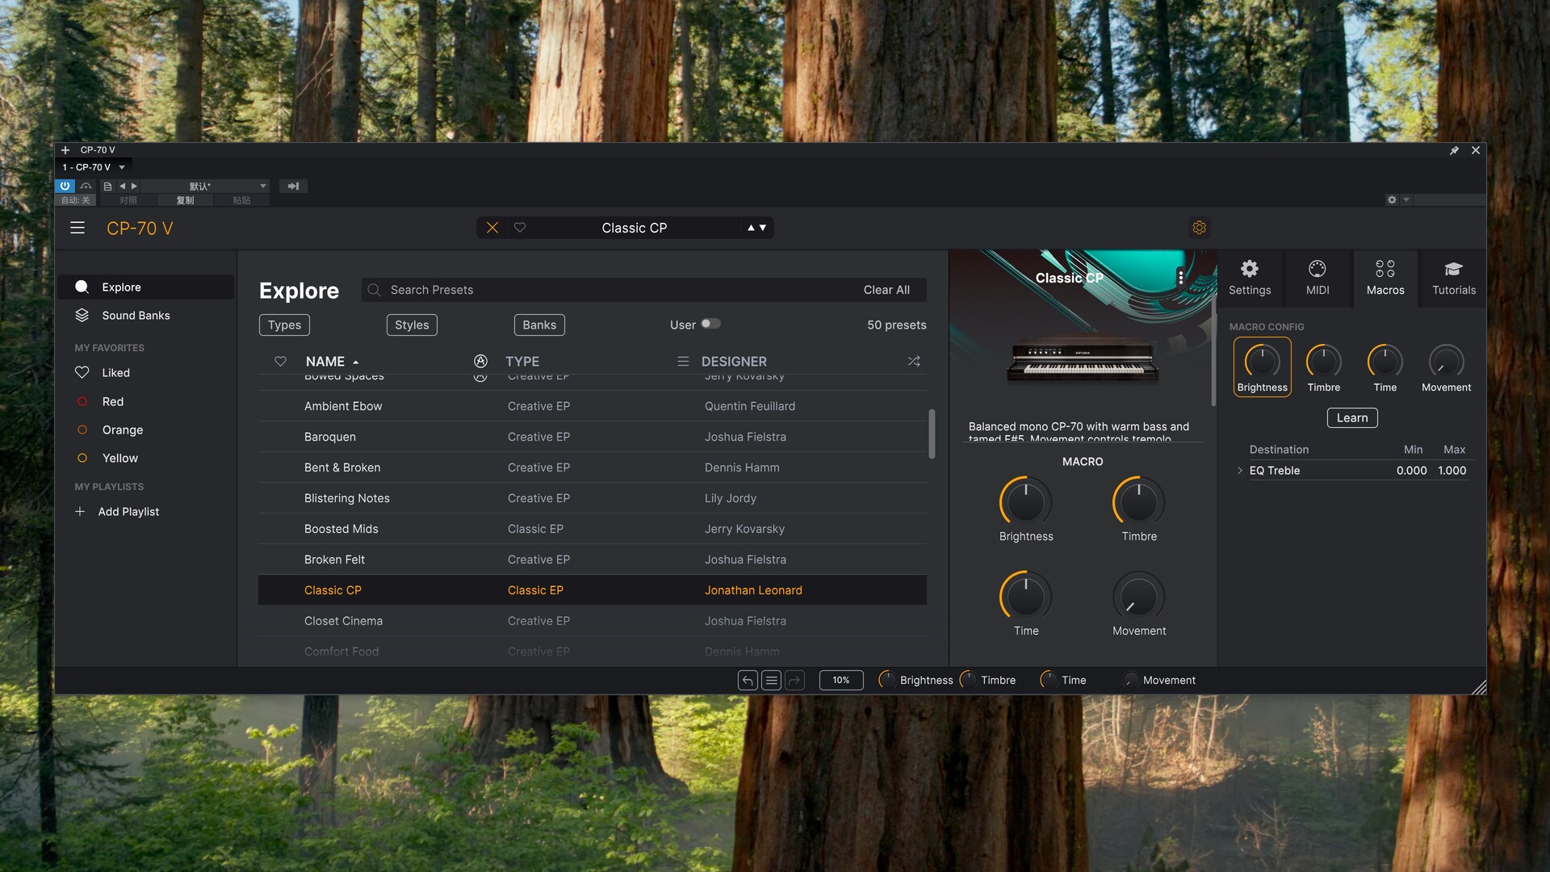Screen dimensions: 1550x872
Task: Open the orange gear side panel icon
Action: (x=1200, y=228)
